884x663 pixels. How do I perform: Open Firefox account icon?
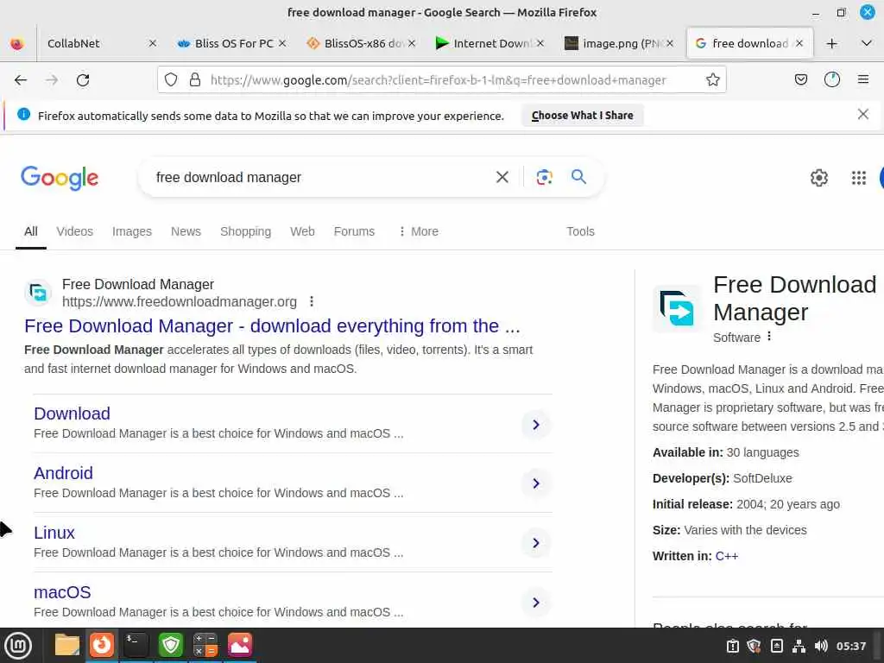[832, 80]
